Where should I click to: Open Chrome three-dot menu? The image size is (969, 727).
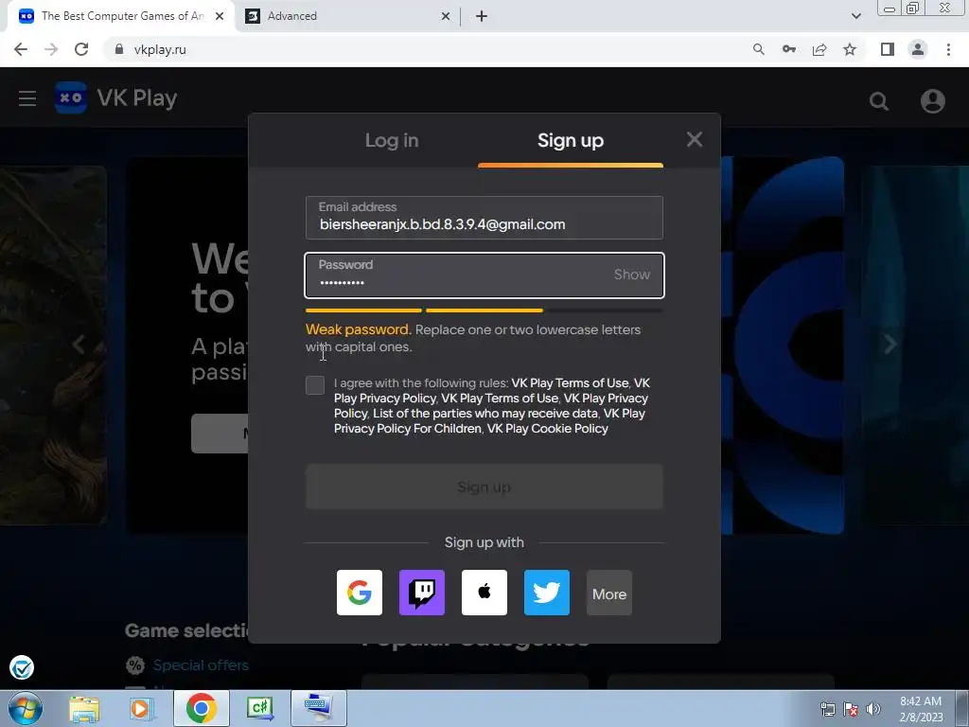948,49
